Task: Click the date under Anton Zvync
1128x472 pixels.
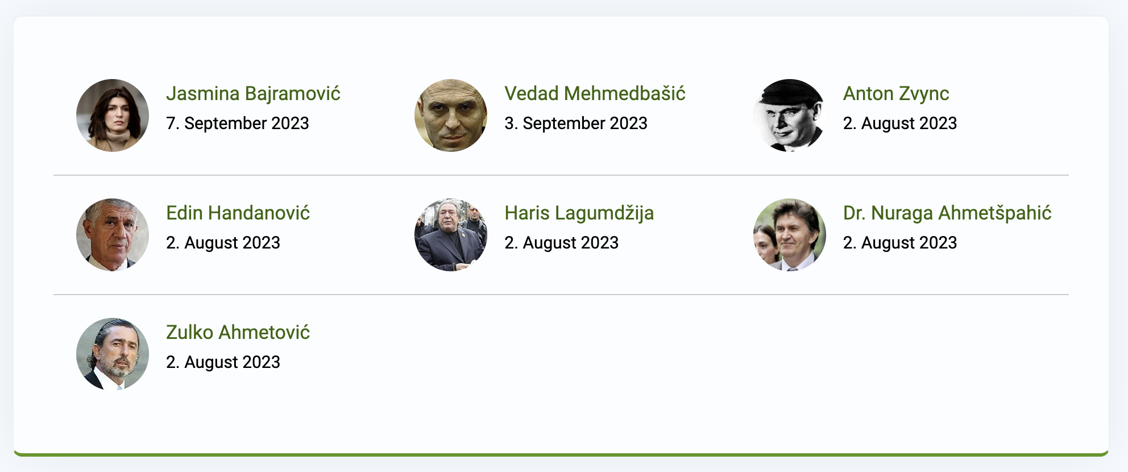Action: tap(900, 123)
